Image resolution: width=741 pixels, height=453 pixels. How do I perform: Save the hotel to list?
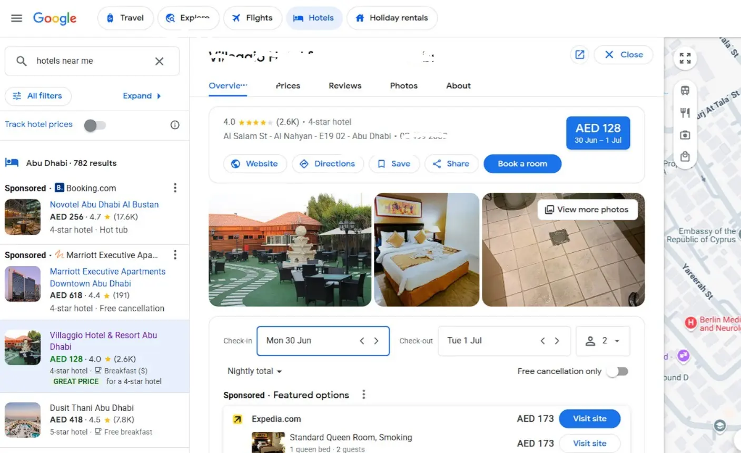pos(394,164)
